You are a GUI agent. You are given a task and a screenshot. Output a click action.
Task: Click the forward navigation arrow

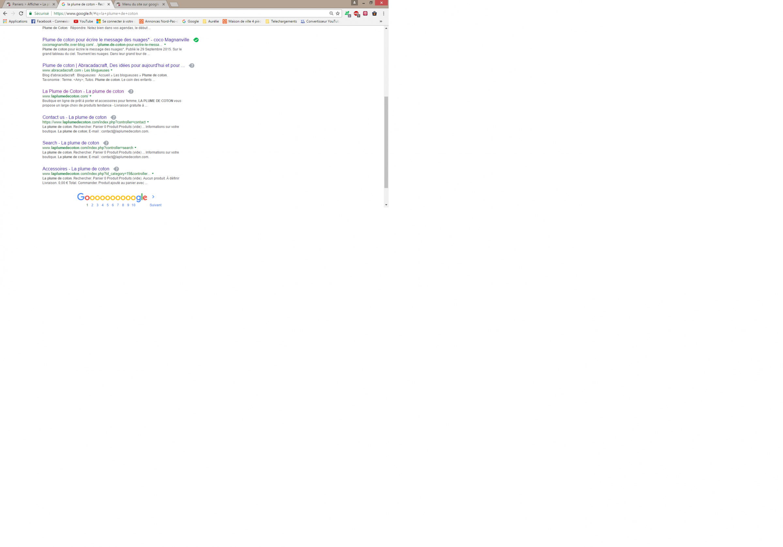coord(13,14)
